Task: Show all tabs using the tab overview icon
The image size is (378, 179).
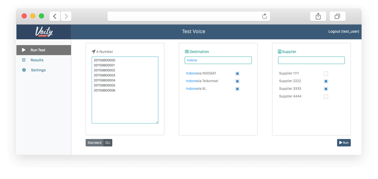Action: pyautogui.click(x=337, y=16)
